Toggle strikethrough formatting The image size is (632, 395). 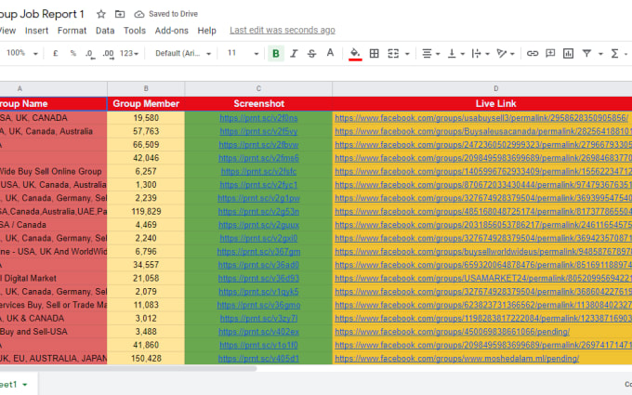coord(311,53)
